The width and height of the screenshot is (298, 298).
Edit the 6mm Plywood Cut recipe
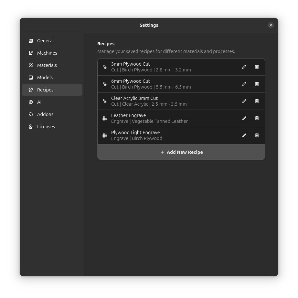coord(244,84)
